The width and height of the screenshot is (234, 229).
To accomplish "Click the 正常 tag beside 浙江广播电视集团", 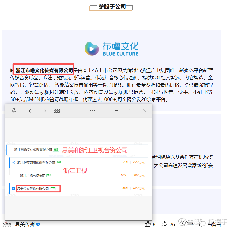I will click(49, 175).
